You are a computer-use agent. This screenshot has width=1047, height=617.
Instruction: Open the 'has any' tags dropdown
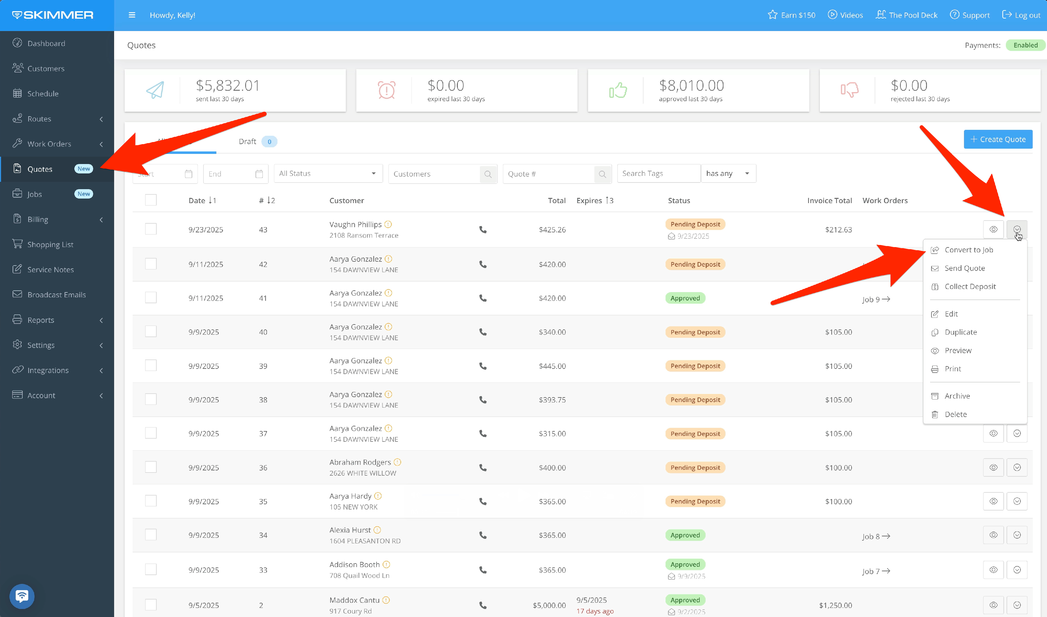tap(728, 174)
